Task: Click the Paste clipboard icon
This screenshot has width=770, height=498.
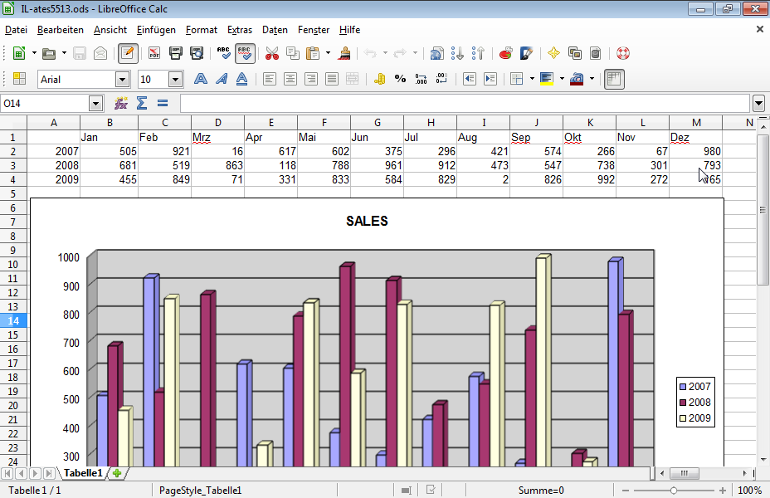Action: (313, 53)
